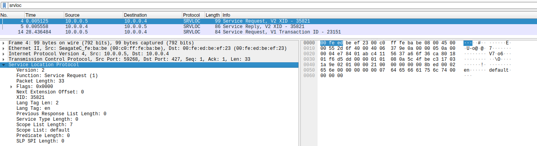Expand the Flags: 0x0000 field
Viewport: 537px width, 146px height.
tap(11, 86)
